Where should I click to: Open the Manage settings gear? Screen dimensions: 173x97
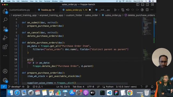[5, 80]
